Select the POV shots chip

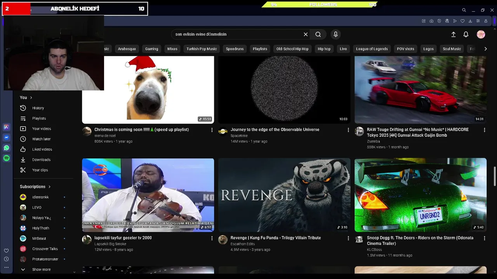406,49
